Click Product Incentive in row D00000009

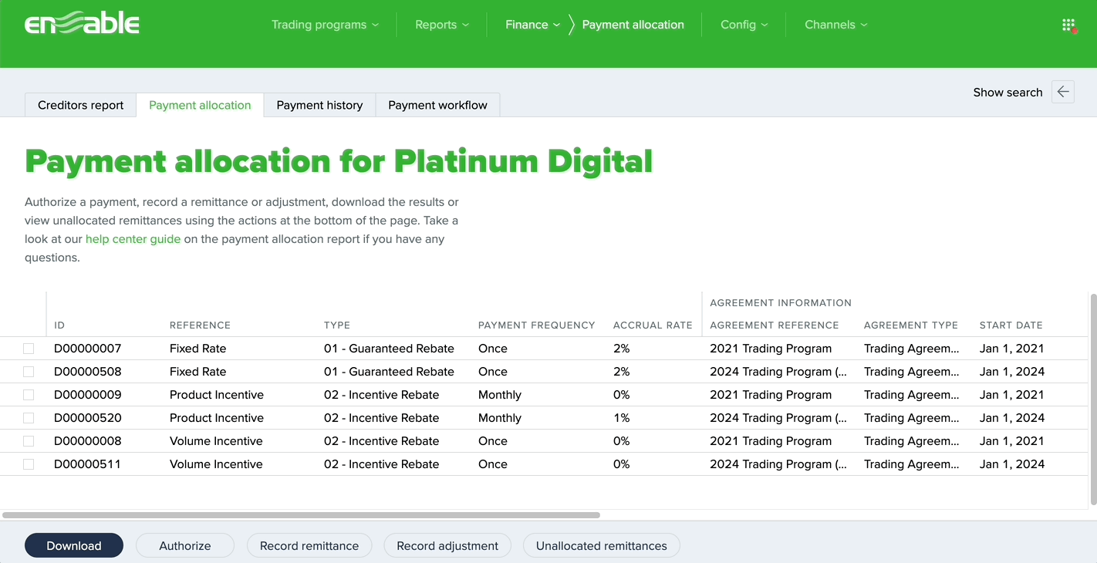point(217,395)
